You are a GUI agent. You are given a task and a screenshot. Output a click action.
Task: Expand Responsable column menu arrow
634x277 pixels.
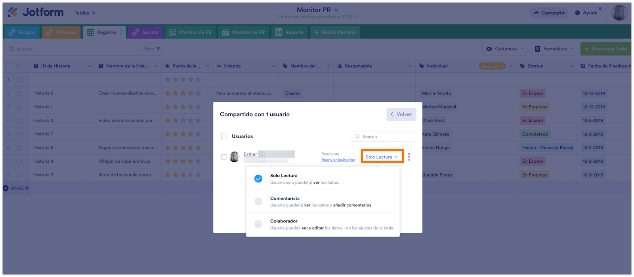pos(410,66)
